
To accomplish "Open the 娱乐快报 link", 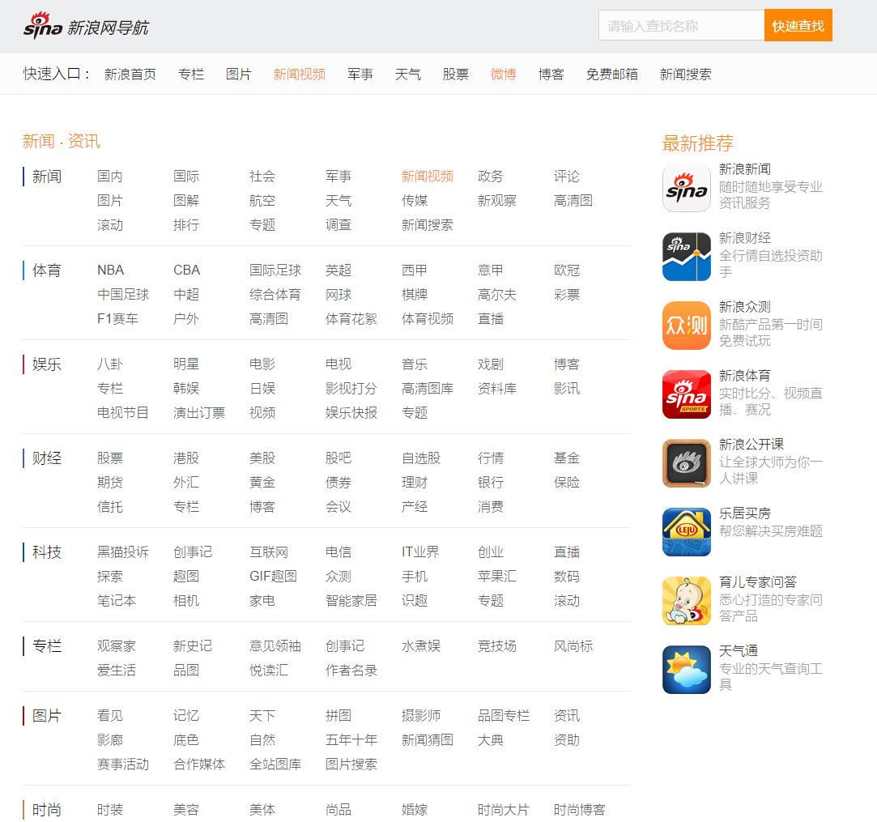I will tap(351, 413).
